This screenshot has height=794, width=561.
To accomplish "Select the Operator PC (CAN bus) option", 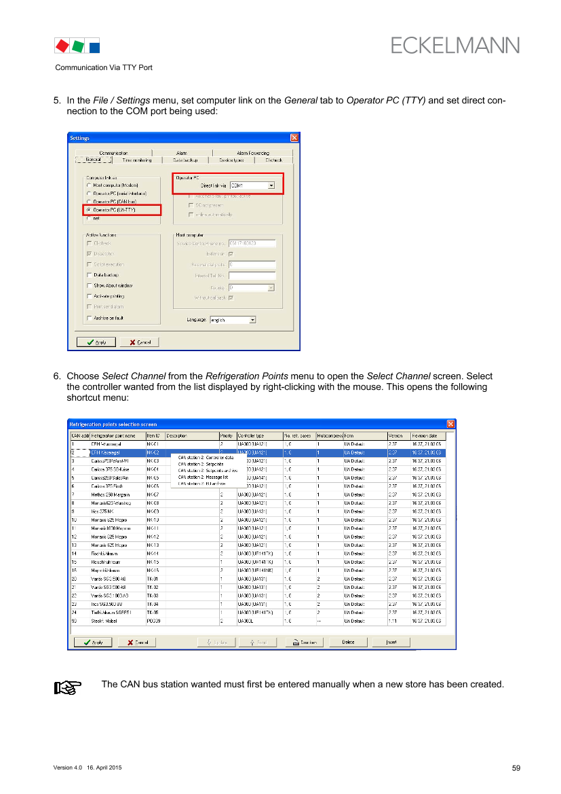I will pos(89,202).
